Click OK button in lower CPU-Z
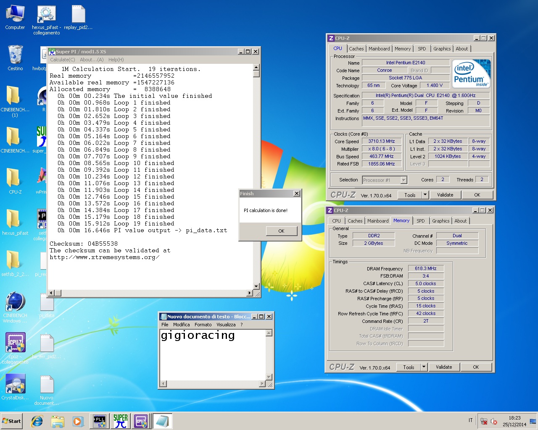The height and width of the screenshot is (430, 538). (x=476, y=367)
